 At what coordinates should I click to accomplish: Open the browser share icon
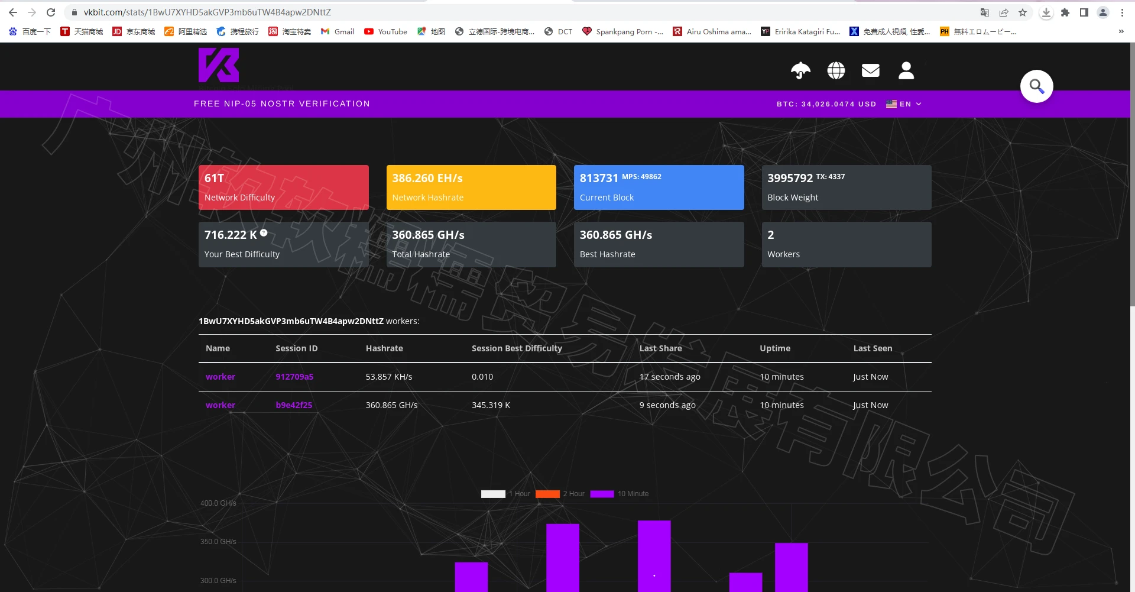pyautogui.click(x=1004, y=12)
